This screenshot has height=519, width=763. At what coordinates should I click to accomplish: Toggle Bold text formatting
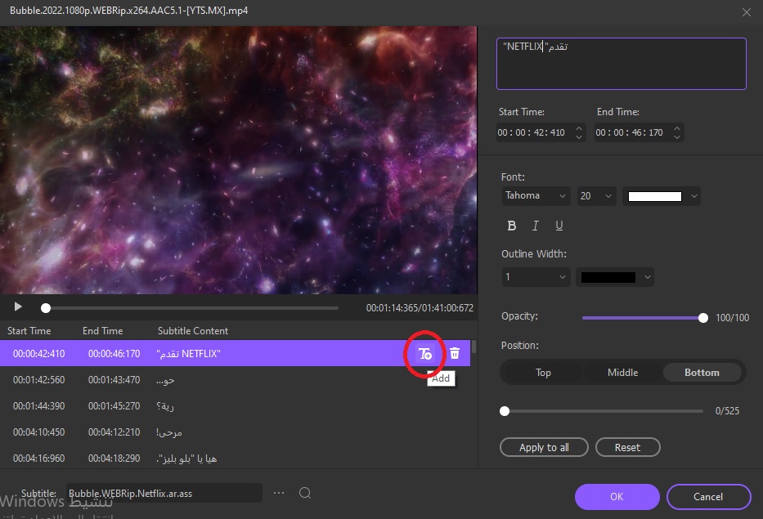(x=512, y=226)
